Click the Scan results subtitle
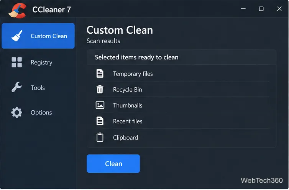The height and width of the screenshot is (190, 289). pyautogui.click(x=103, y=41)
